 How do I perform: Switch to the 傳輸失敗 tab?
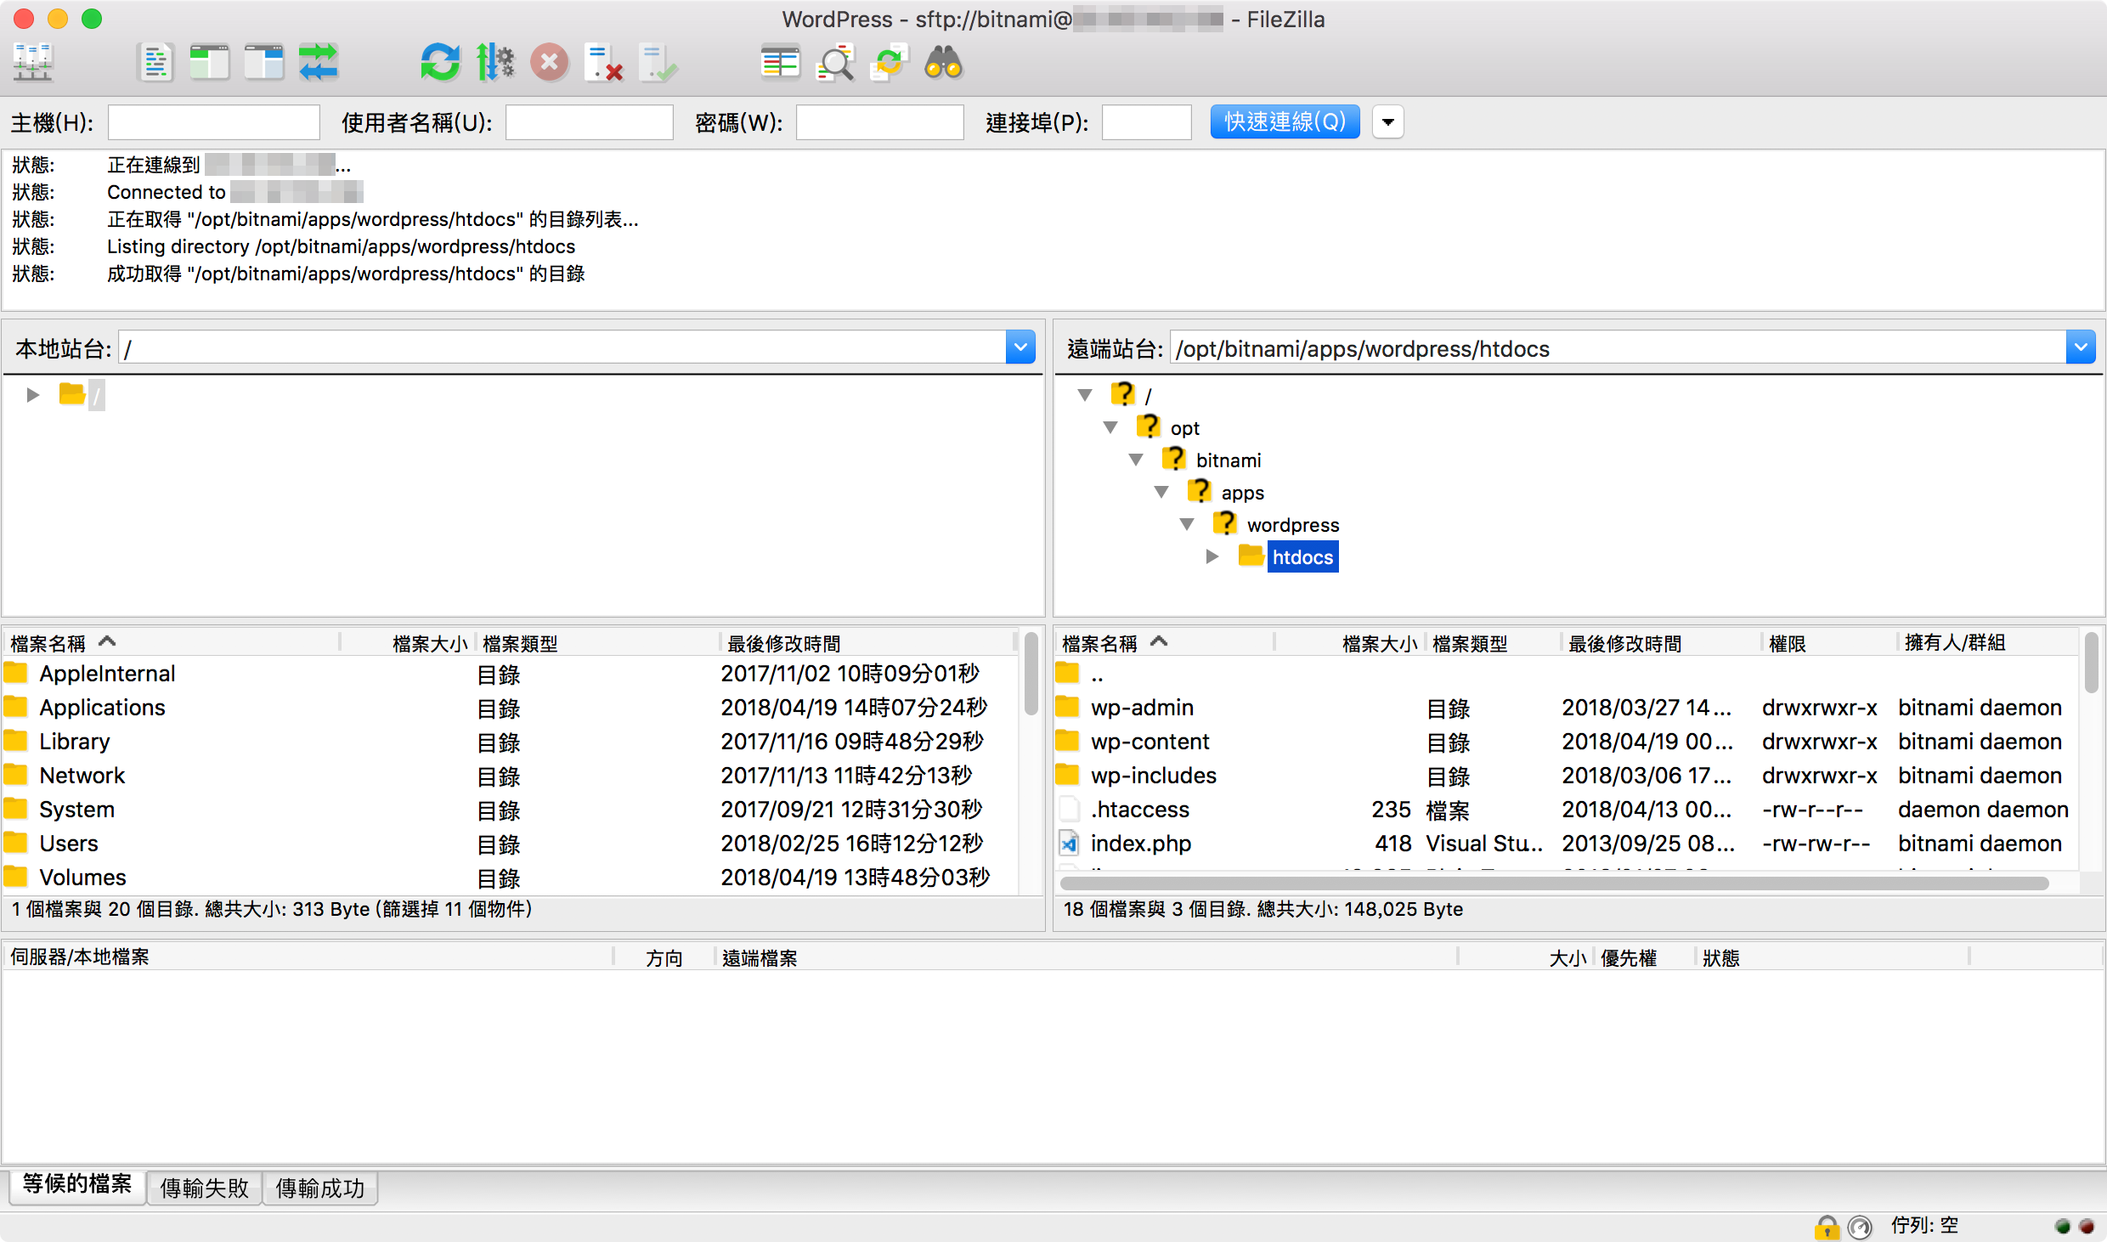(204, 1188)
